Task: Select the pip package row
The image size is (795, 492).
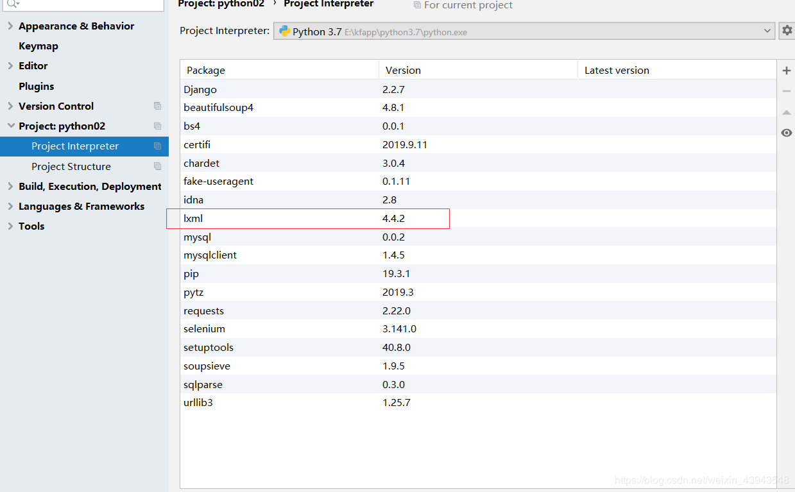Action: click(x=478, y=274)
